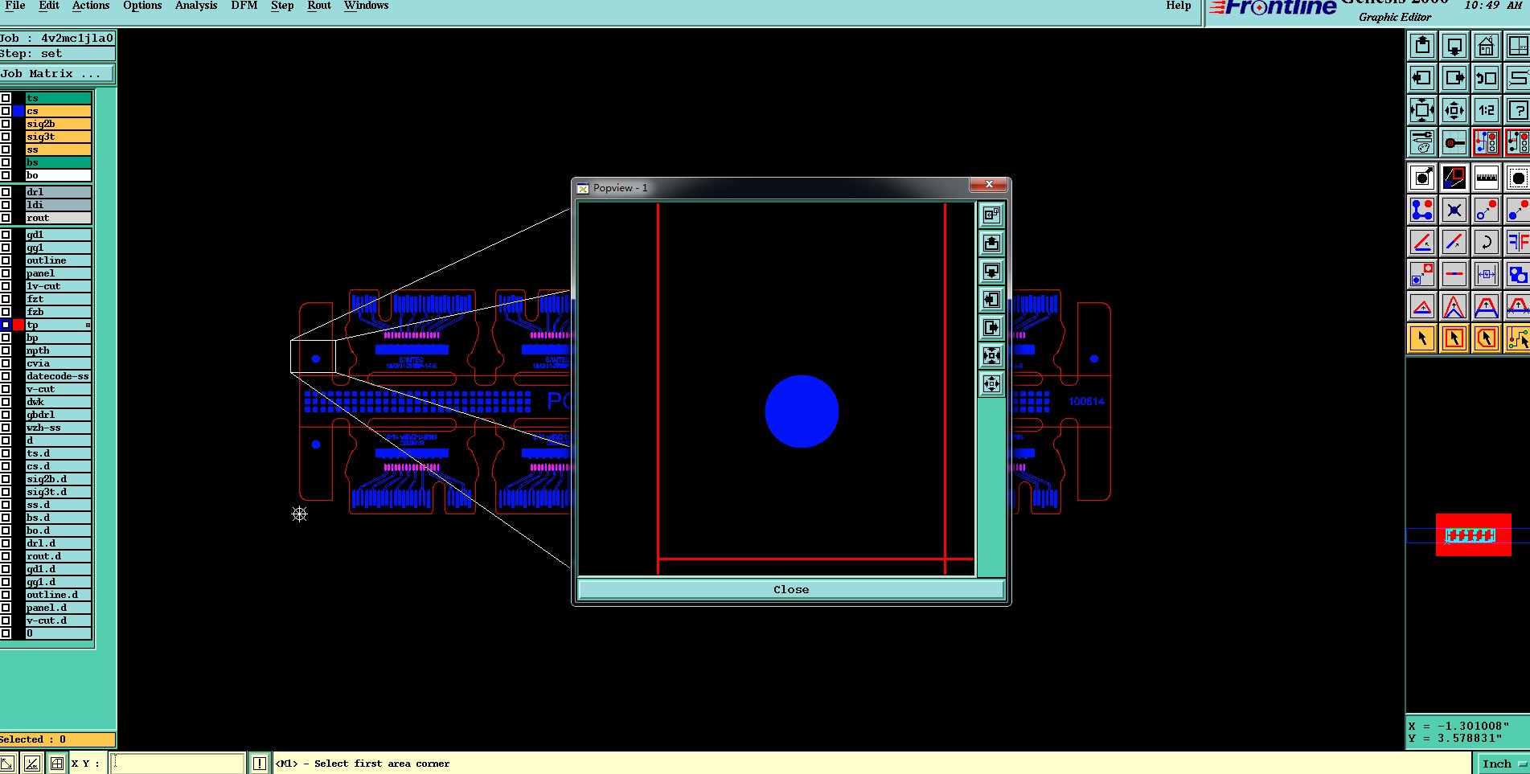Image resolution: width=1530 pixels, height=774 pixels.
Task: Open the Actions menu
Action: [x=91, y=6]
